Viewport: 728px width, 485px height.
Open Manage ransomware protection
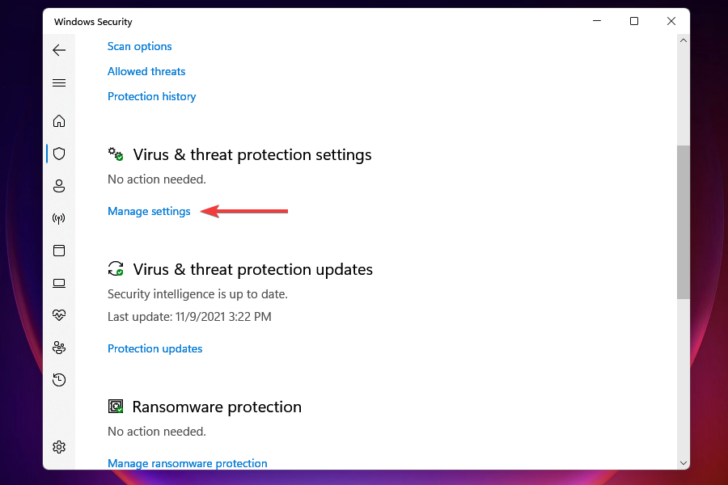(x=187, y=463)
